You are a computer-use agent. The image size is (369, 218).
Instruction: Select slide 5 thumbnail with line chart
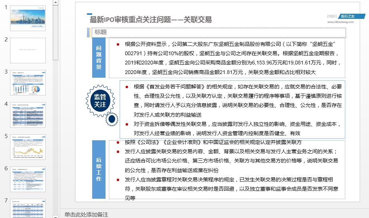28,147
